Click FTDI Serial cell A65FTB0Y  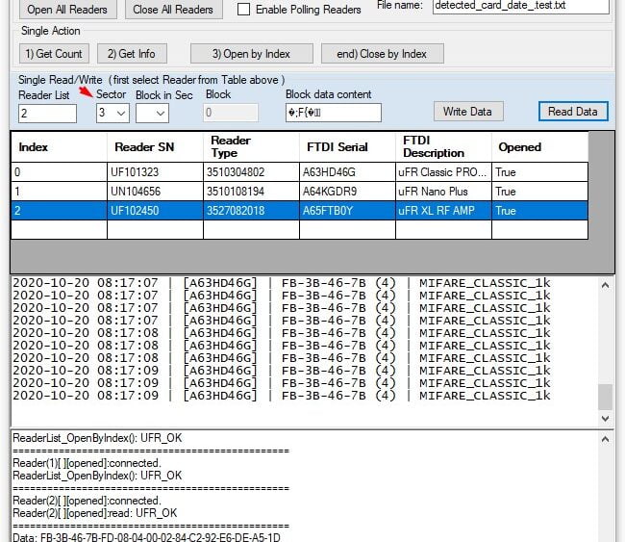[x=347, y=210]
